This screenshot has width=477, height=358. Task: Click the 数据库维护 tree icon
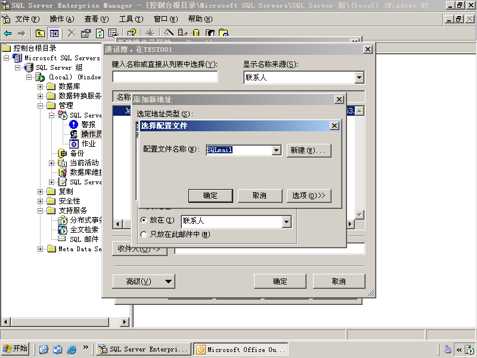coord(63,172)
